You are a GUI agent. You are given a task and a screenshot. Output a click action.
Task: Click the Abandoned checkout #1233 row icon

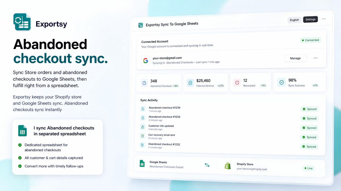[x=143, y=118]
